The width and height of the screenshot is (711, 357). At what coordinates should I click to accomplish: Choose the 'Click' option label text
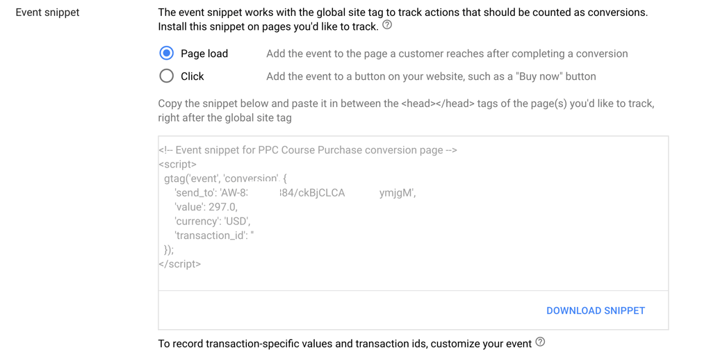[x=193, y=76]
